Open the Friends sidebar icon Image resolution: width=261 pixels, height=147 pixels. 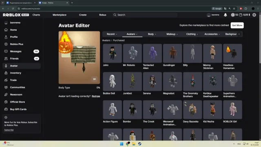[x=6, y=58]
